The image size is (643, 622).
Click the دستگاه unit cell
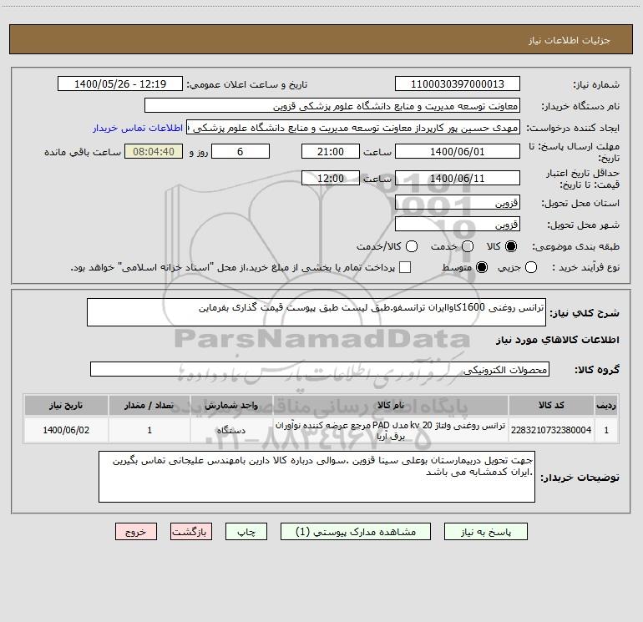coord(231,430)
